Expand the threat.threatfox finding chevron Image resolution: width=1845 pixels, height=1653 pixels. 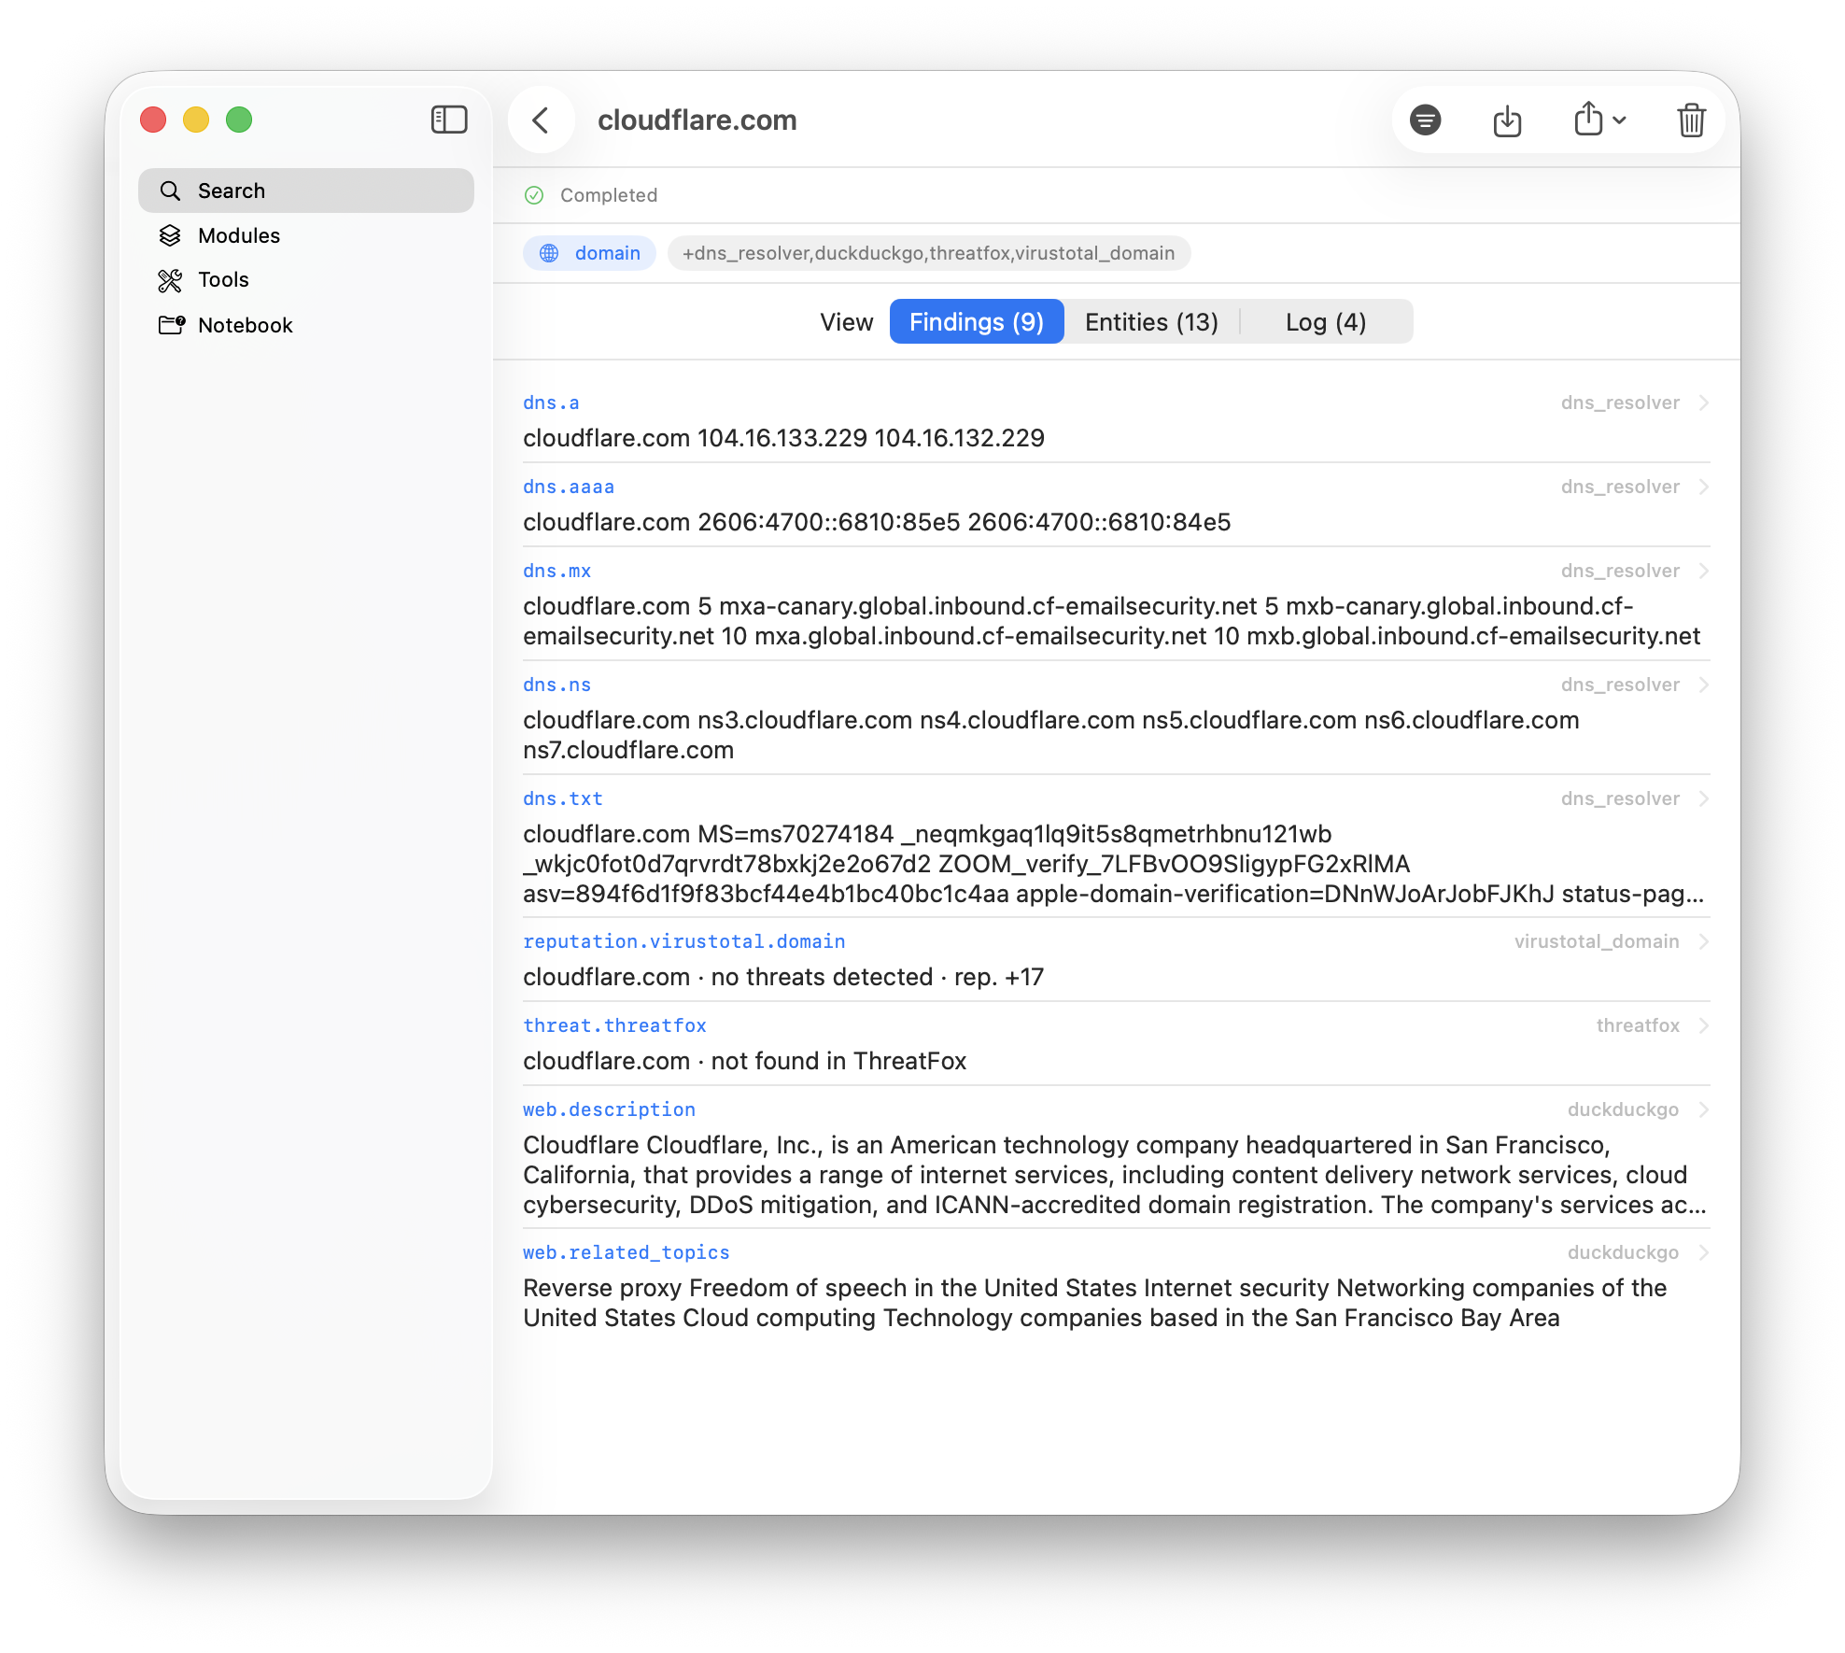point(1704,1025)
